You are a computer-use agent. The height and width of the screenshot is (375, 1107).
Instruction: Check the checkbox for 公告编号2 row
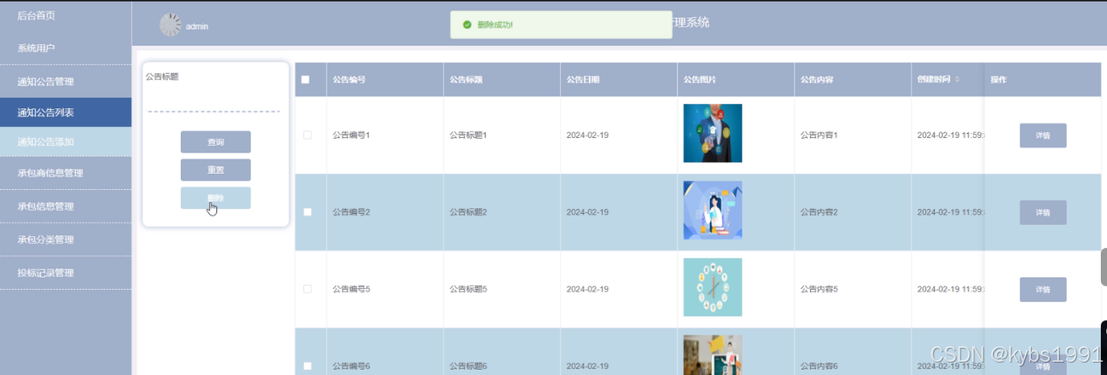pyautogui.click(x=307, y=212)
